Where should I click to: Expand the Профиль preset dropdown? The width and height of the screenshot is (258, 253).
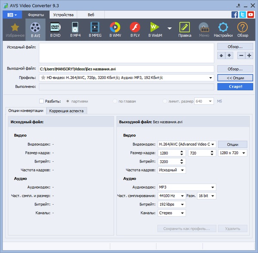click(211, 78)
